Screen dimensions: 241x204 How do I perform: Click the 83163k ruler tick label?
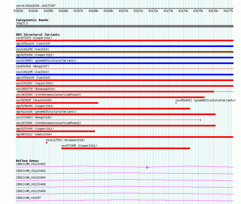tap(18, 11)
